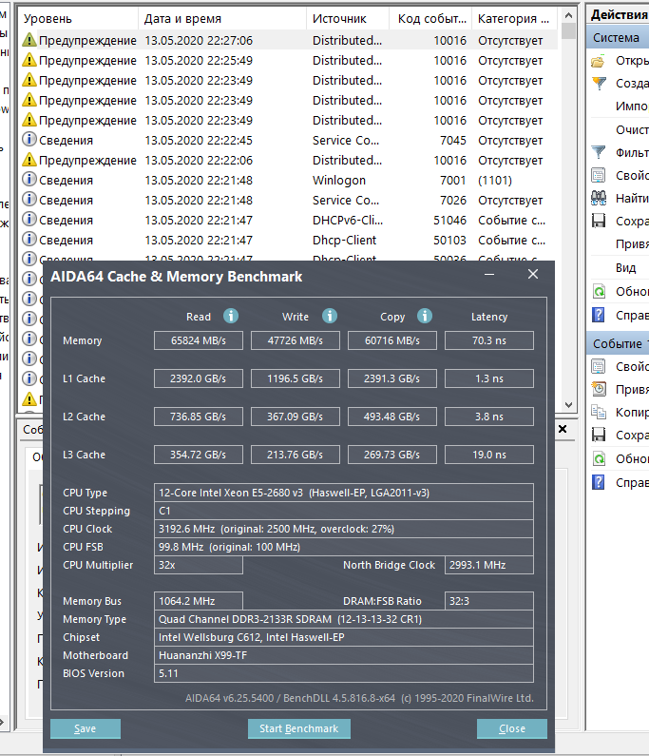Minimize the AIDA64 Benchmark window
649x756 pixels.
(x=489, y=274)
